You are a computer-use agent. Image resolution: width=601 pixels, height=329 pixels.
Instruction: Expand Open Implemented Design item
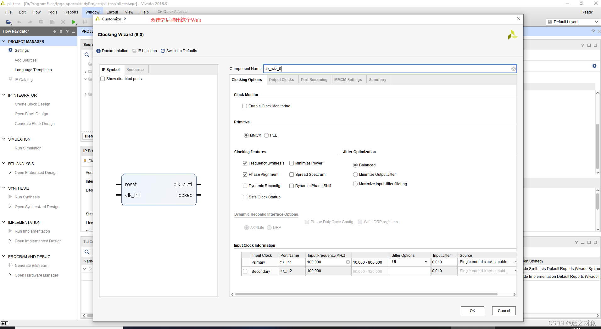coord(10,241)
